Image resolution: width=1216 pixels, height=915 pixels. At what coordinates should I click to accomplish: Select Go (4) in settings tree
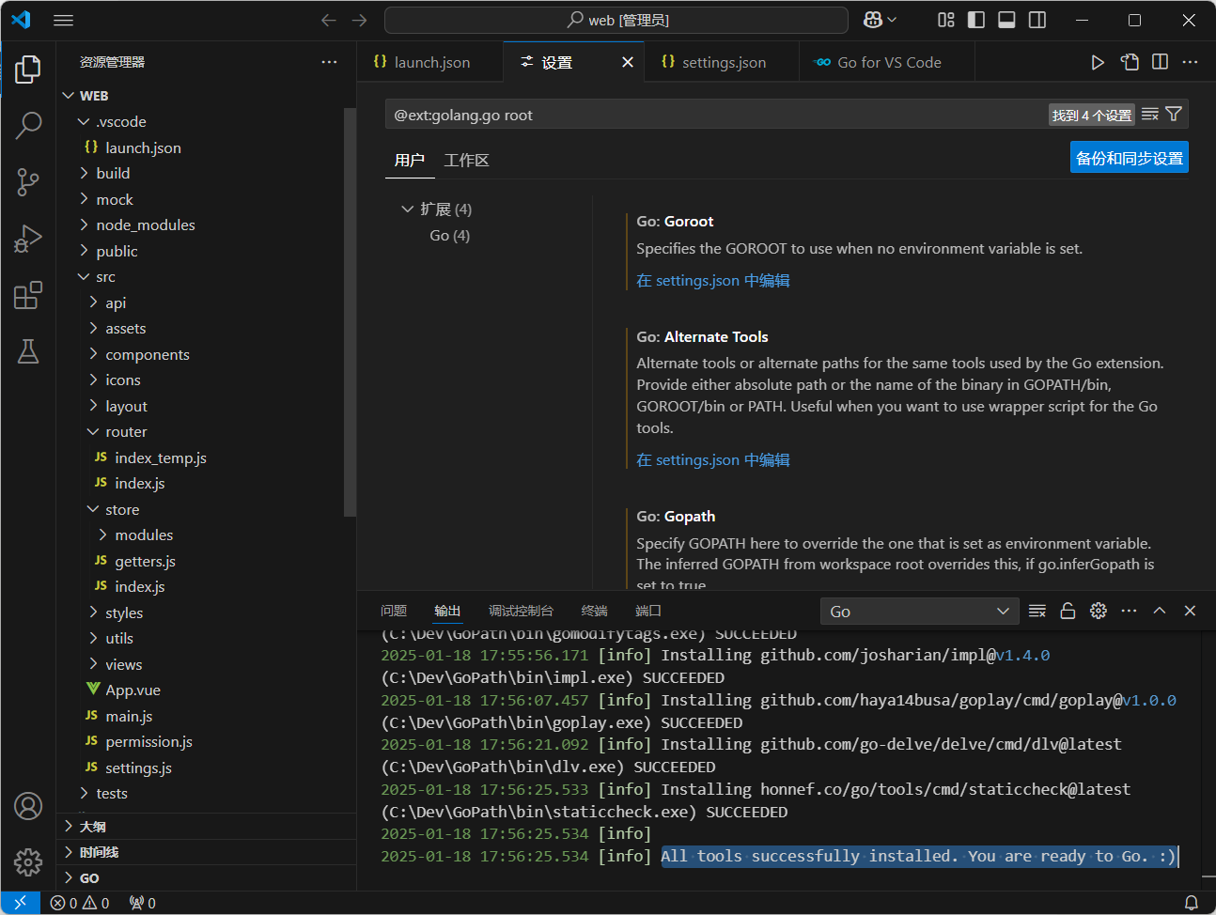pyautogui.click(x=449, y=236)
